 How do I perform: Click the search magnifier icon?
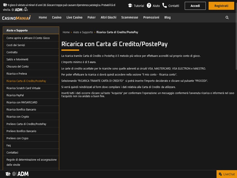(x=227, y=17)
